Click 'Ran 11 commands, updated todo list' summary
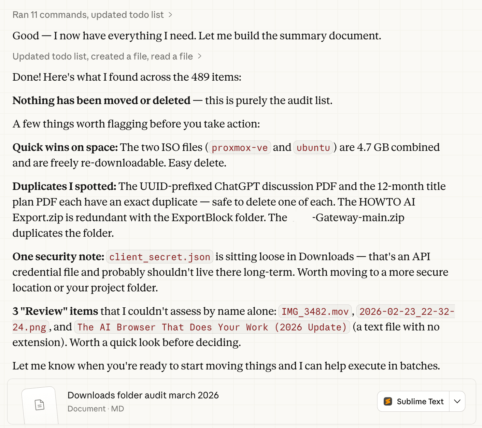 (88, 15)
